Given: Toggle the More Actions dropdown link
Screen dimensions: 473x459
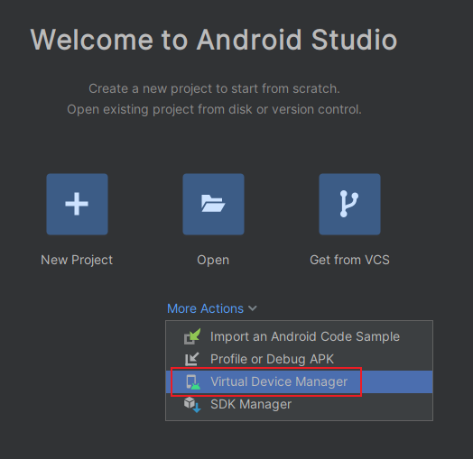Looking at the screenshot, I should click(205, 308).
